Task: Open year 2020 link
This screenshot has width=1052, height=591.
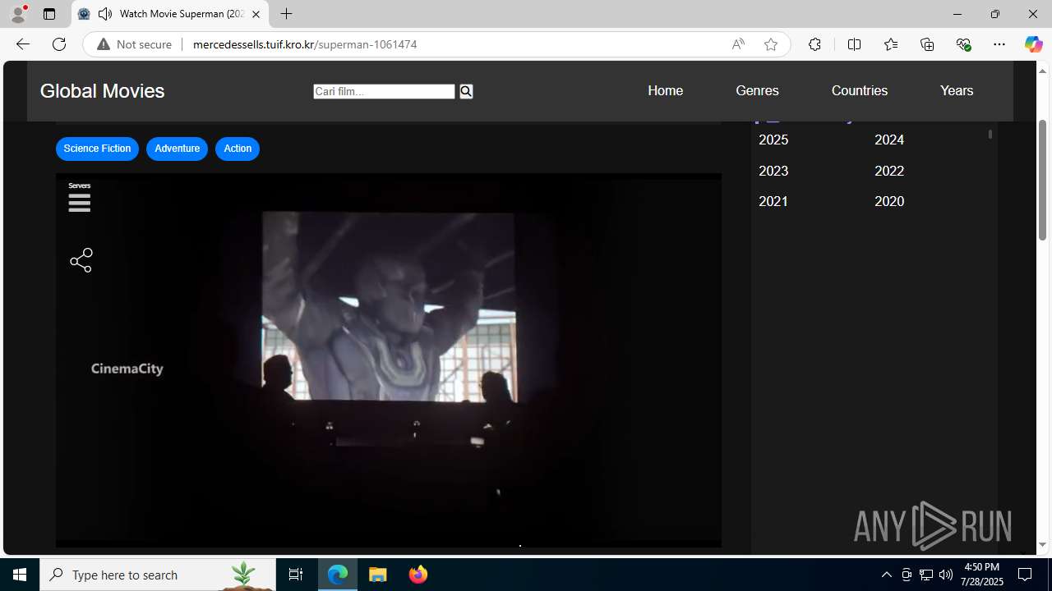Action: click(889, 201)
